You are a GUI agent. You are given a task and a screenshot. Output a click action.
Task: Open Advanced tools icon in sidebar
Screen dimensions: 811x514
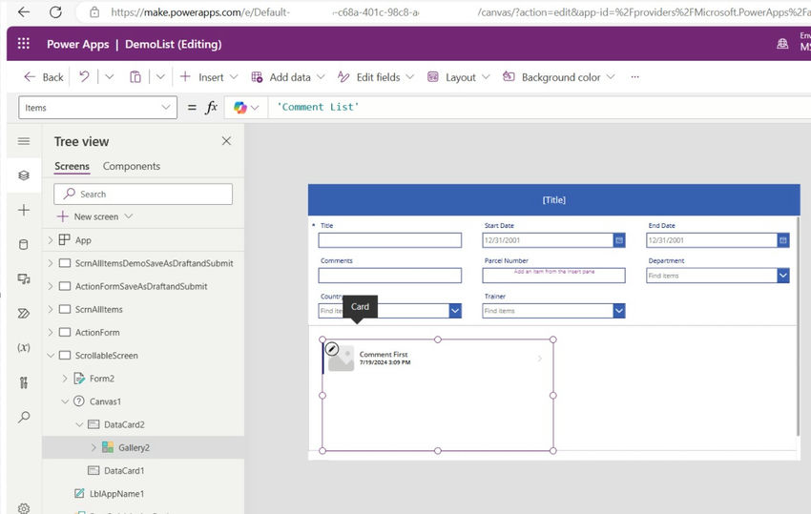tap(24, 382)
